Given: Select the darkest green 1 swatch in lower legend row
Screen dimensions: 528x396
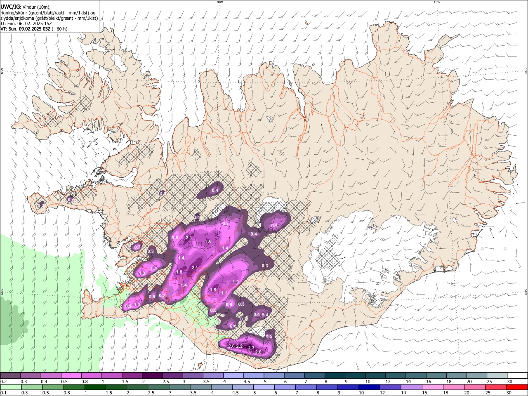Looking at the screenshot, I should tap(95, 387).
